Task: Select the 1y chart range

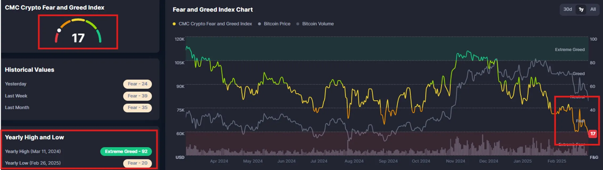Action: point(581,10)
